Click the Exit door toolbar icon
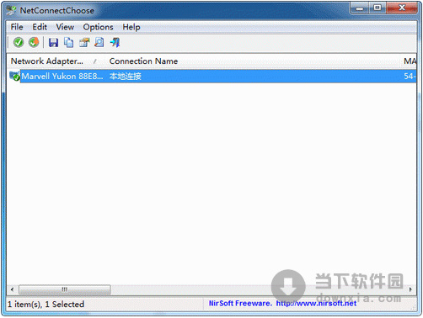Screen dimensions: 423x318 (115, 43)
